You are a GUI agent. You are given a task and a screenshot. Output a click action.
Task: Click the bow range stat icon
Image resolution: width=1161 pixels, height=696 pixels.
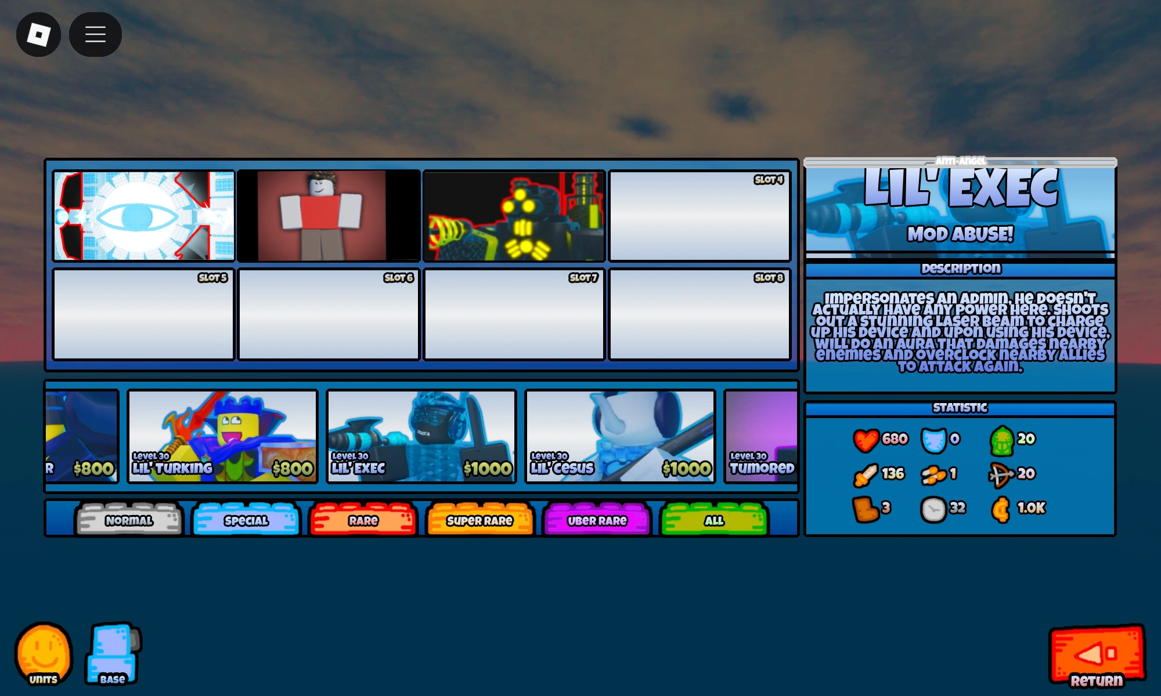[x=1001, y=474]
